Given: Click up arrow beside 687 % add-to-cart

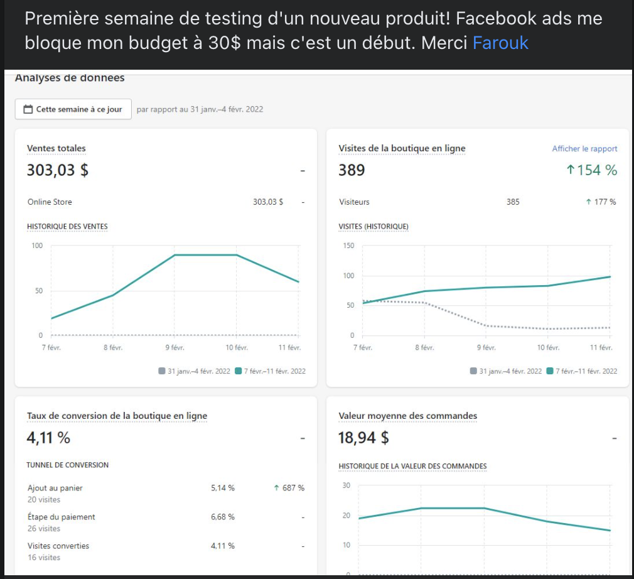Looking at the screenshot, I should 276,488.
